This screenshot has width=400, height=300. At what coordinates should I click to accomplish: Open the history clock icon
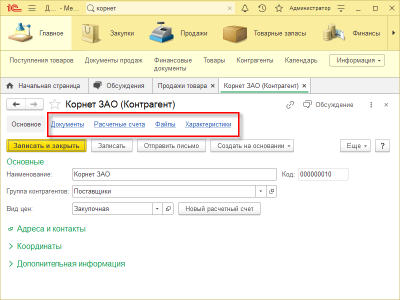tap(262, 8)
